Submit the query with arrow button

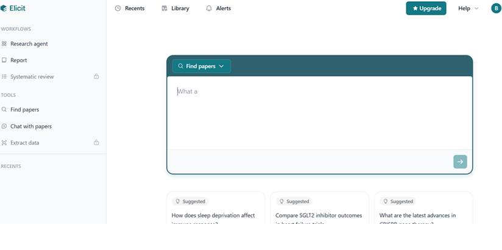[460, 162]
